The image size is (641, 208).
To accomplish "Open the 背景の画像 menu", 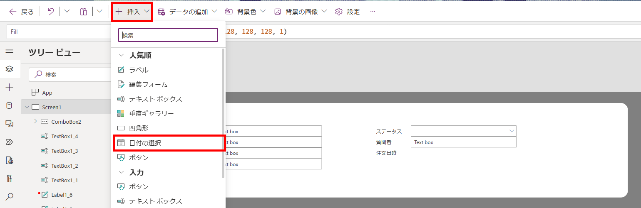I will click(301, 12).
